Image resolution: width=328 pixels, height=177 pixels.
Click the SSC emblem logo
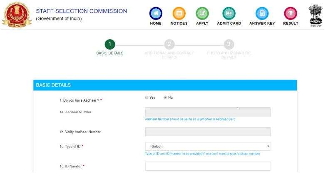coord(17,15)
